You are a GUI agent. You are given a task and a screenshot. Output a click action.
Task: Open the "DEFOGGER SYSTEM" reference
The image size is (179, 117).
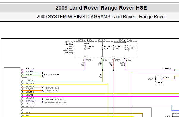pyautogui.click(x=54, y=99)
